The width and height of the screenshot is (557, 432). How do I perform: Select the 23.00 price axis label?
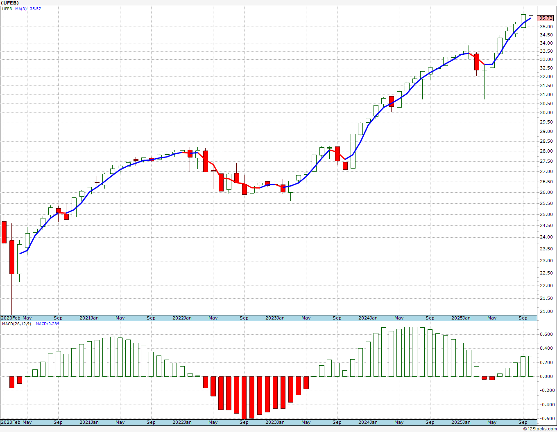(x=546, y=261)
